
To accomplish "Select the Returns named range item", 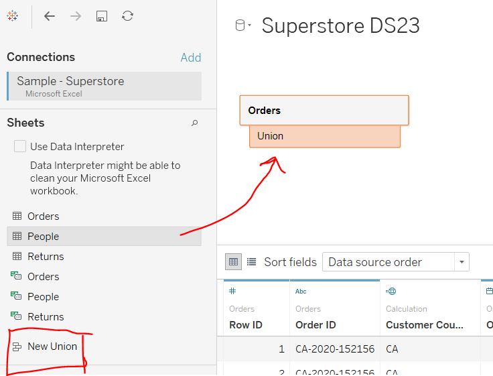I will 45,316.
